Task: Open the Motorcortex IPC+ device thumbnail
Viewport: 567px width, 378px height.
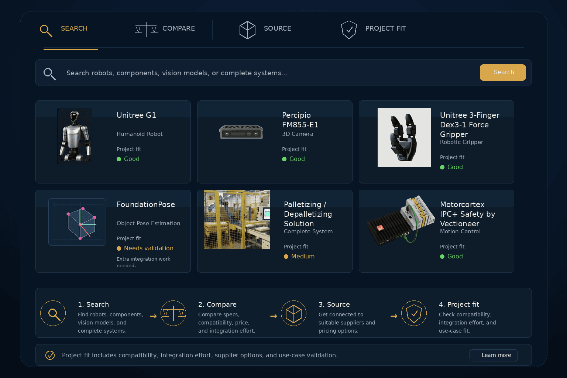Action: click(401, 221)
